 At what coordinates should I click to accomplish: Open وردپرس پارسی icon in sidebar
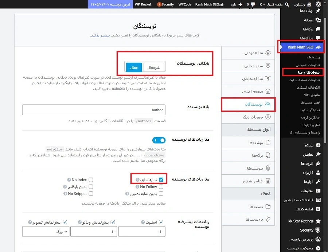[x=318, y=239]
